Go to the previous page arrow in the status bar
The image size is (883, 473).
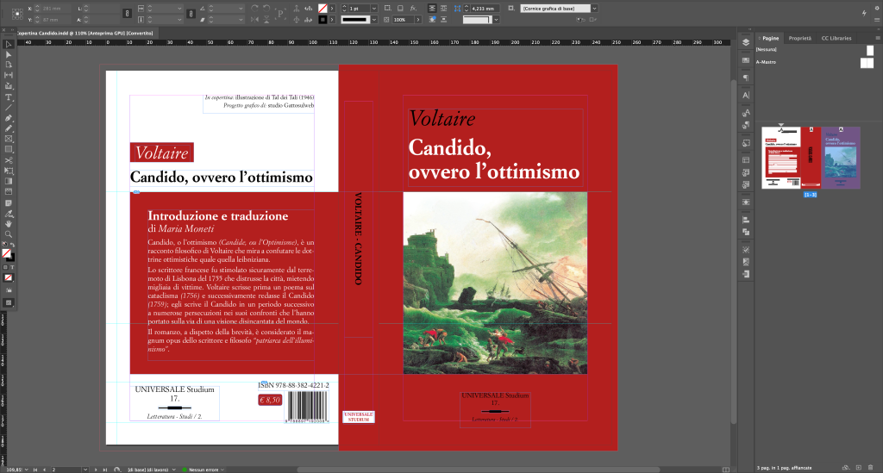point(44,470)
